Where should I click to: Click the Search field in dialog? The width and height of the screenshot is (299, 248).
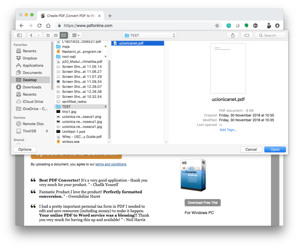click(x=270, y=35)
